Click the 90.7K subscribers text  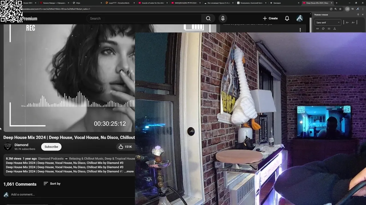[x=25, y=149]
